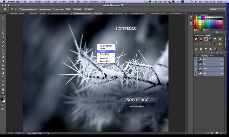229x137 pixels.
Task: Open Softpedia Wallpaper.jpg document tab
Action: [x=59, y=13]
